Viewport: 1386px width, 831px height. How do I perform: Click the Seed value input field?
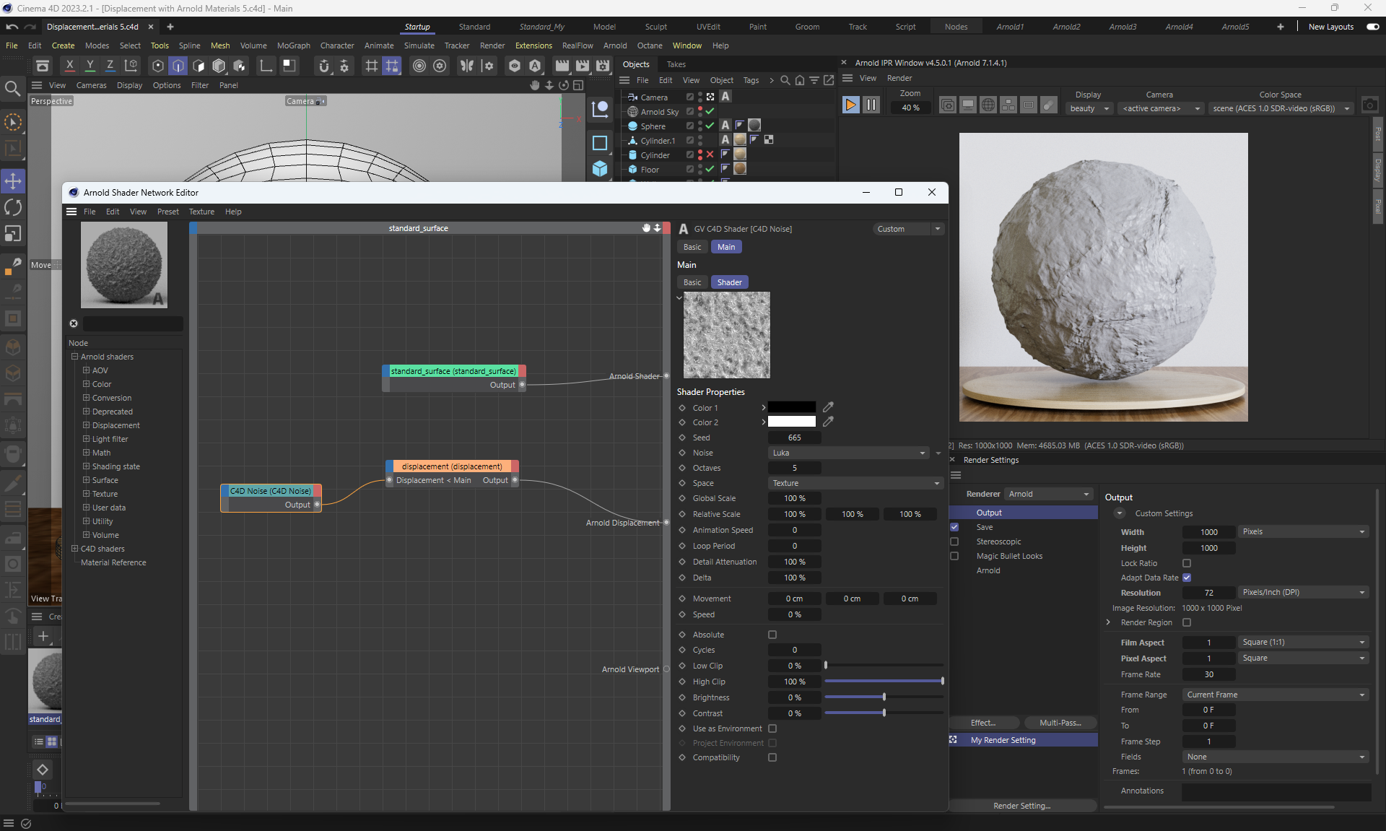pos(794,438)
